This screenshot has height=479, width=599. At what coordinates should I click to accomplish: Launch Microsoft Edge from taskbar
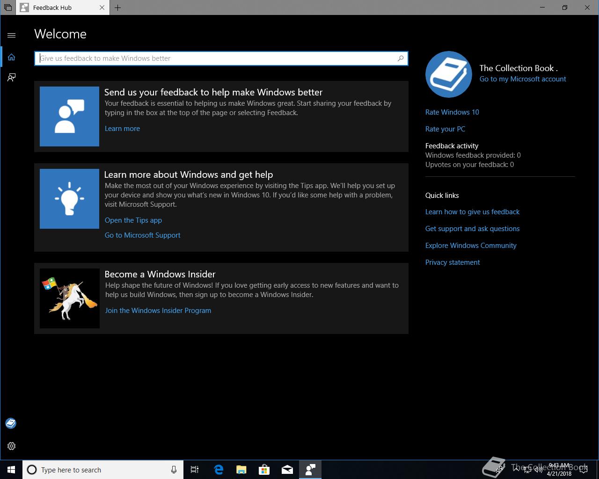pyautogui.click(x=219, y=470)
